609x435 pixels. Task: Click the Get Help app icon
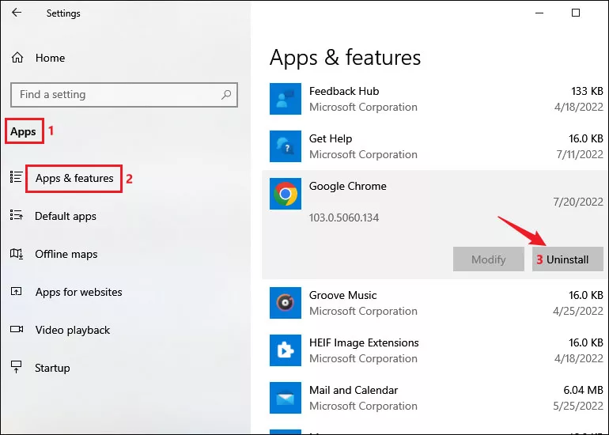point(286,146)
